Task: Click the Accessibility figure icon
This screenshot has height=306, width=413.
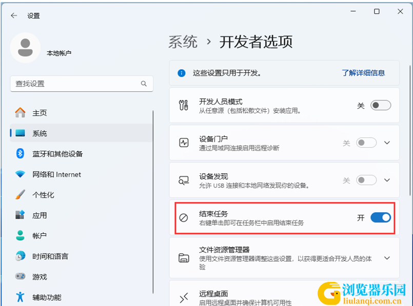Action: [21, 297]
